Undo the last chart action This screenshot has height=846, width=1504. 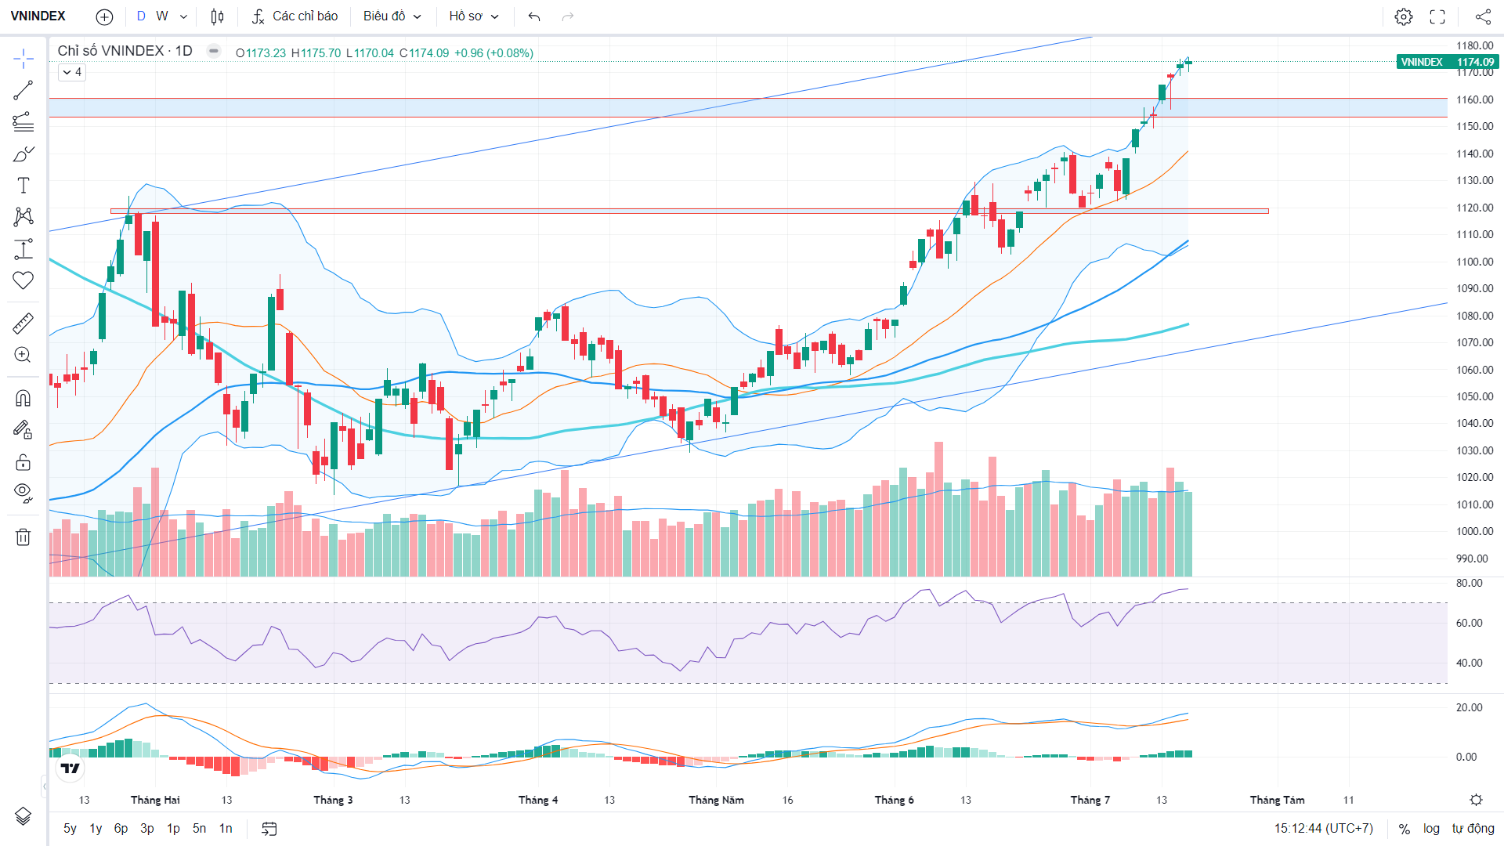[534, 16]
